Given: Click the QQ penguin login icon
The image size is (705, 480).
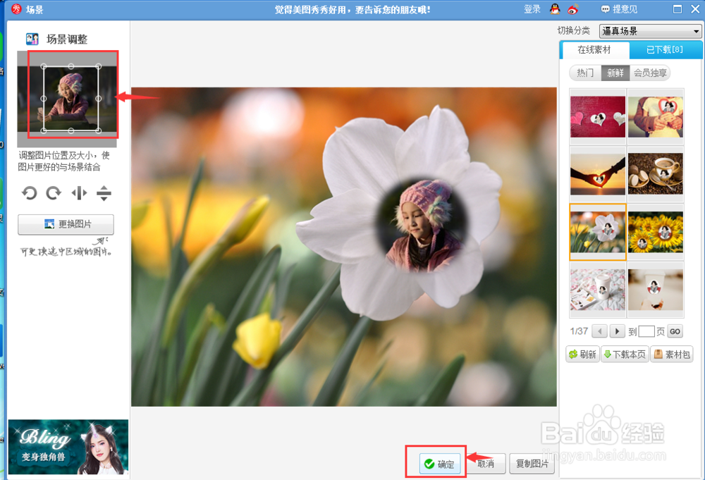Looking at the screenshot, I should (555, 8).
